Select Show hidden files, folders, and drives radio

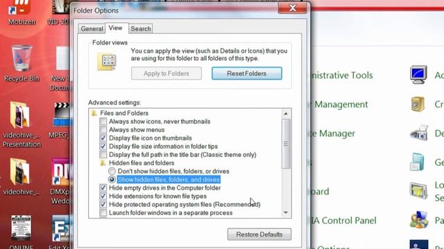point(112,179)
